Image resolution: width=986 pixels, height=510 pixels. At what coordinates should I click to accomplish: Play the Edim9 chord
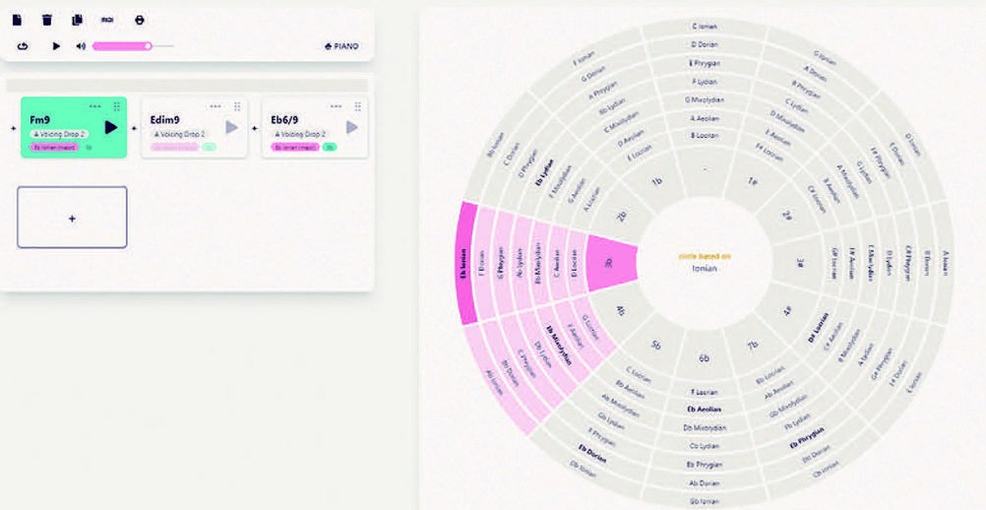click(x=232, y=127)
